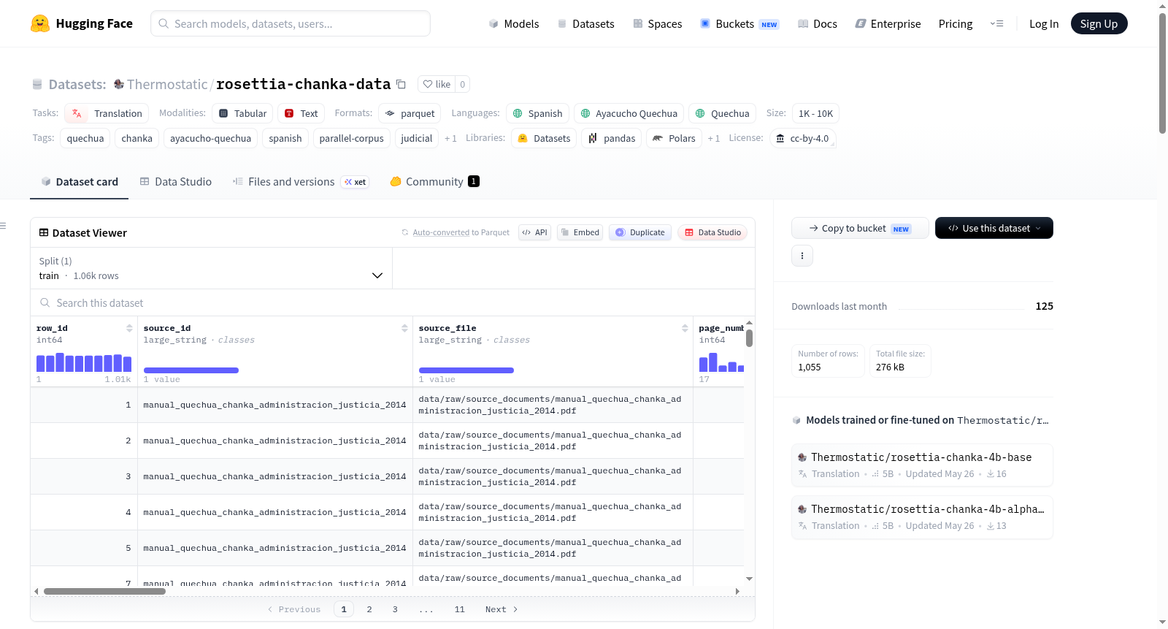
Task: Select the pandas library tag
Action: [x=612, y=138]
